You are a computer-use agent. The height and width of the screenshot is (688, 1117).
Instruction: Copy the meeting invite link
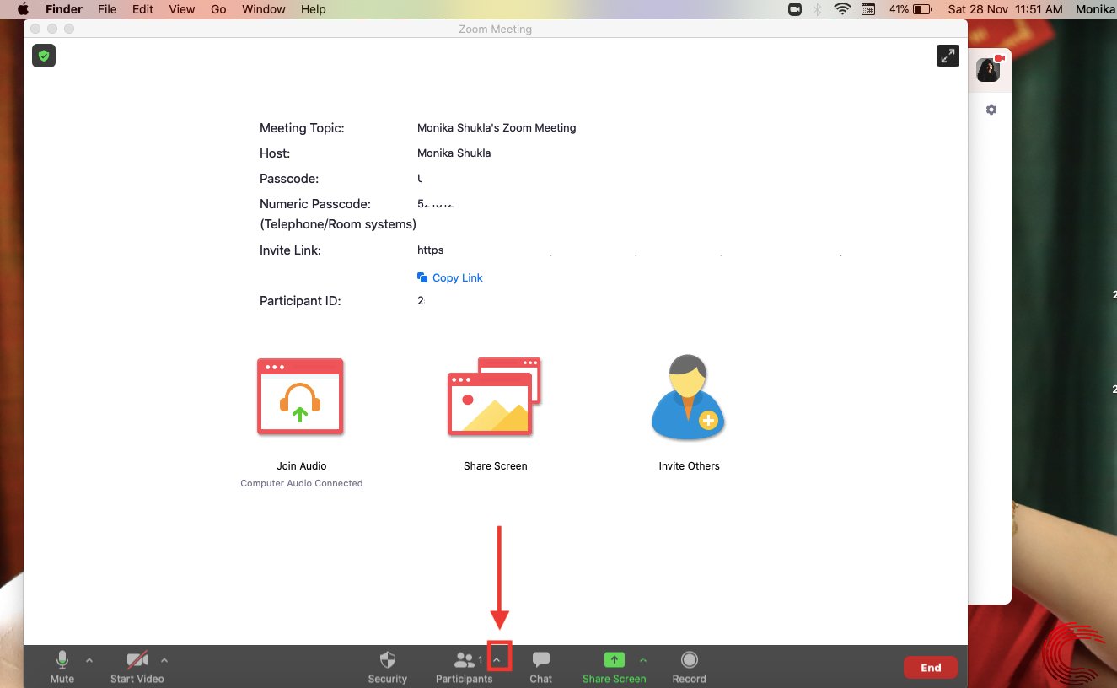point(449,277)
